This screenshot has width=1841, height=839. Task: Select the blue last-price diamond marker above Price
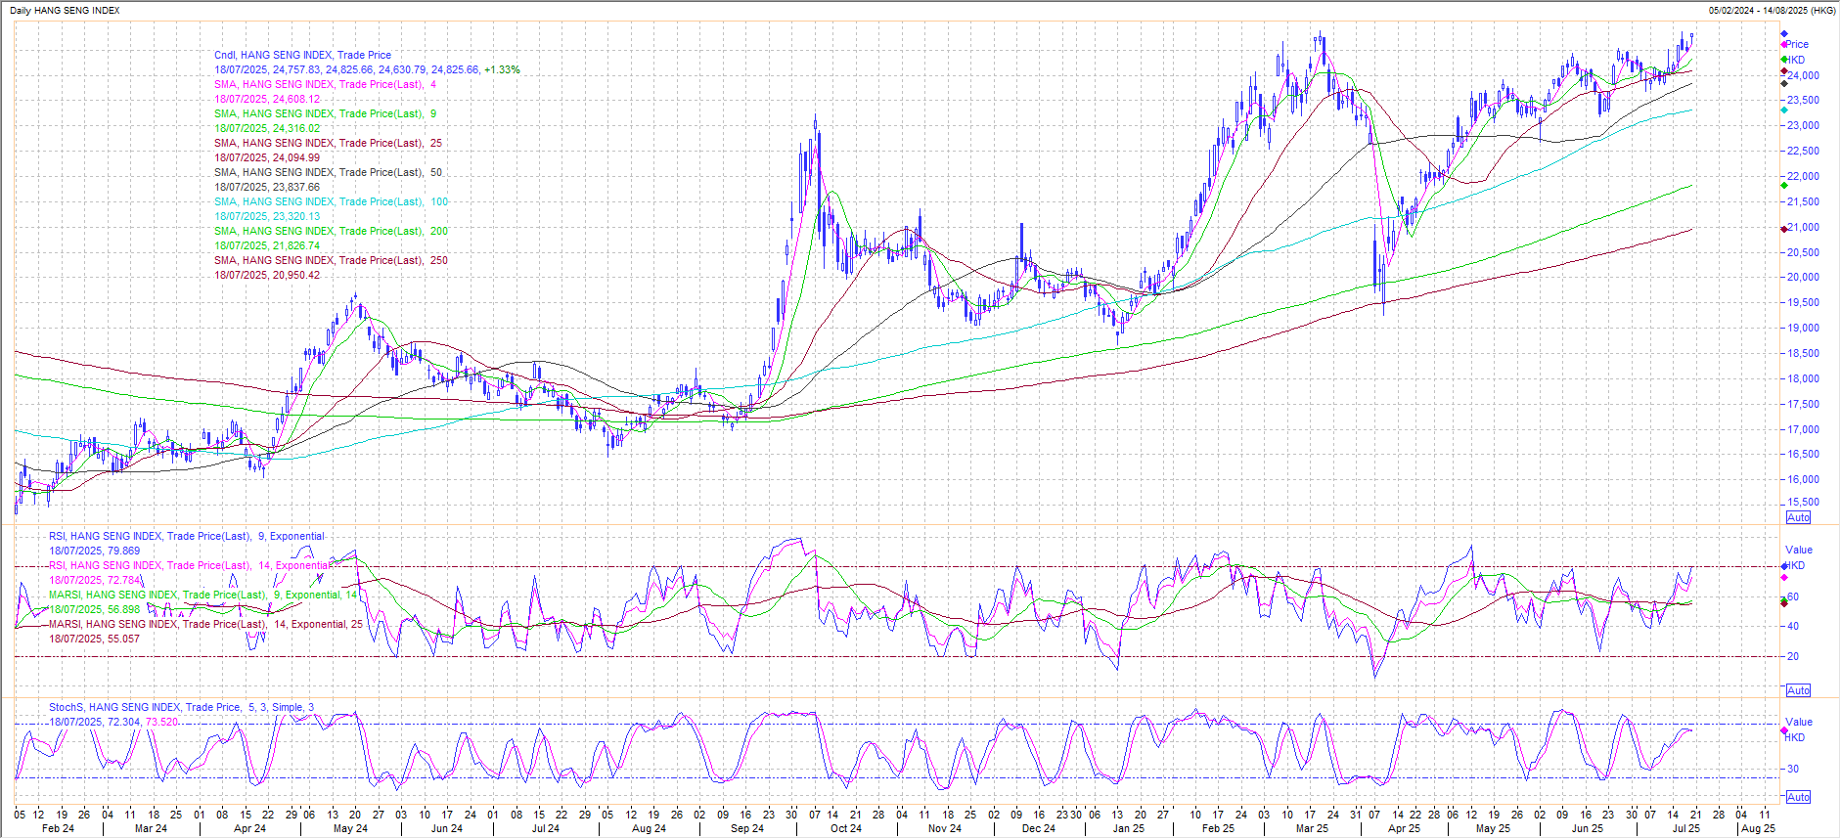1784,34
